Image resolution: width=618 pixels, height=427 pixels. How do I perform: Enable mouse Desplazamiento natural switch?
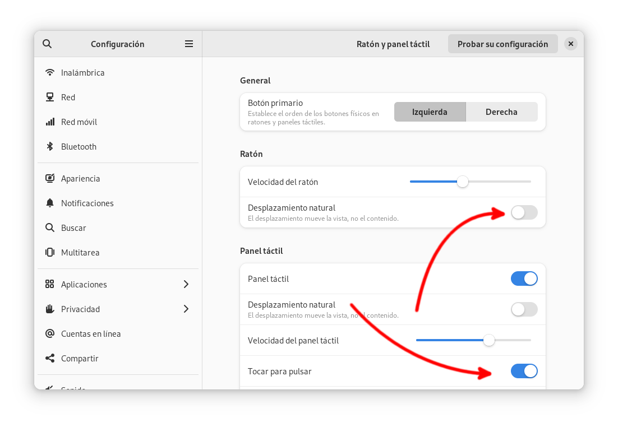[x=524, y=212]
